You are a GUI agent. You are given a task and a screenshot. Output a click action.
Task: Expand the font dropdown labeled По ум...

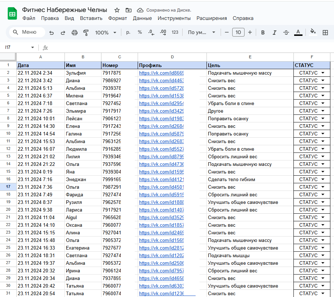pos(201,33)
